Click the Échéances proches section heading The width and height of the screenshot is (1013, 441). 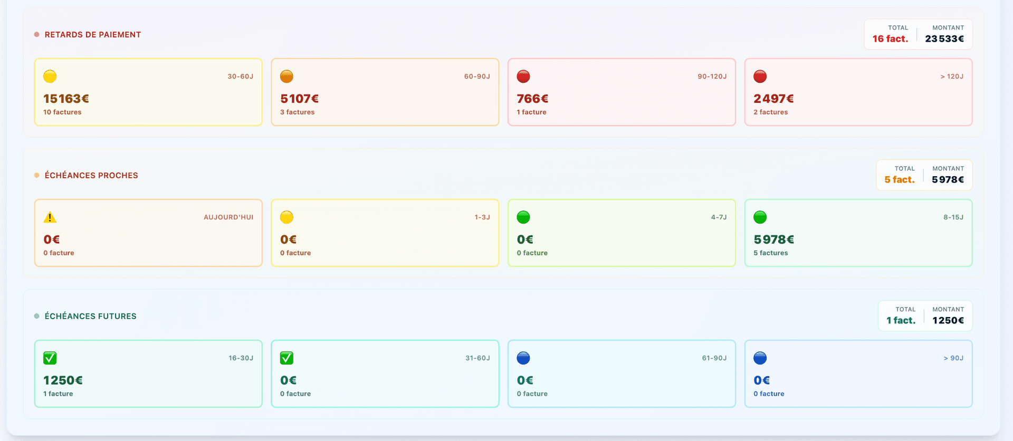pyautogui.click(x=91, y=176)
